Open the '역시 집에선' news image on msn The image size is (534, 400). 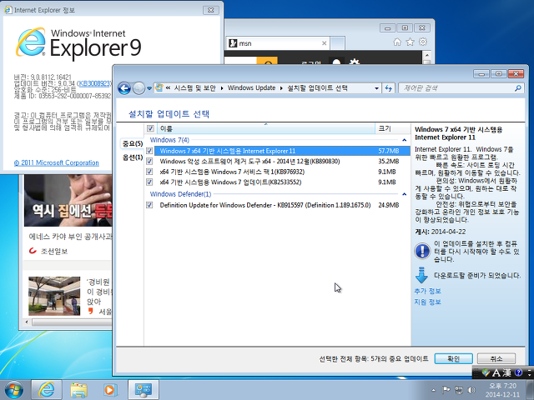(68, 200)
